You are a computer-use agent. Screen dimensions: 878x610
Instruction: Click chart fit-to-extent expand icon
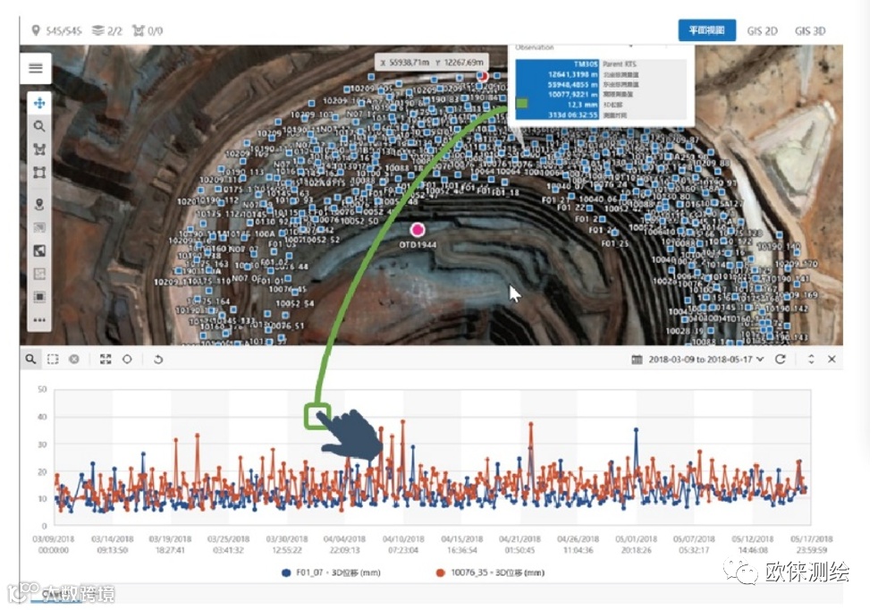(x=106, y=359)
